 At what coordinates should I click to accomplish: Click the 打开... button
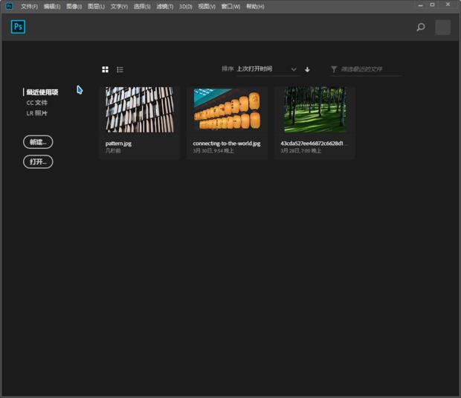pyautogui.click(x=38, y=161)
